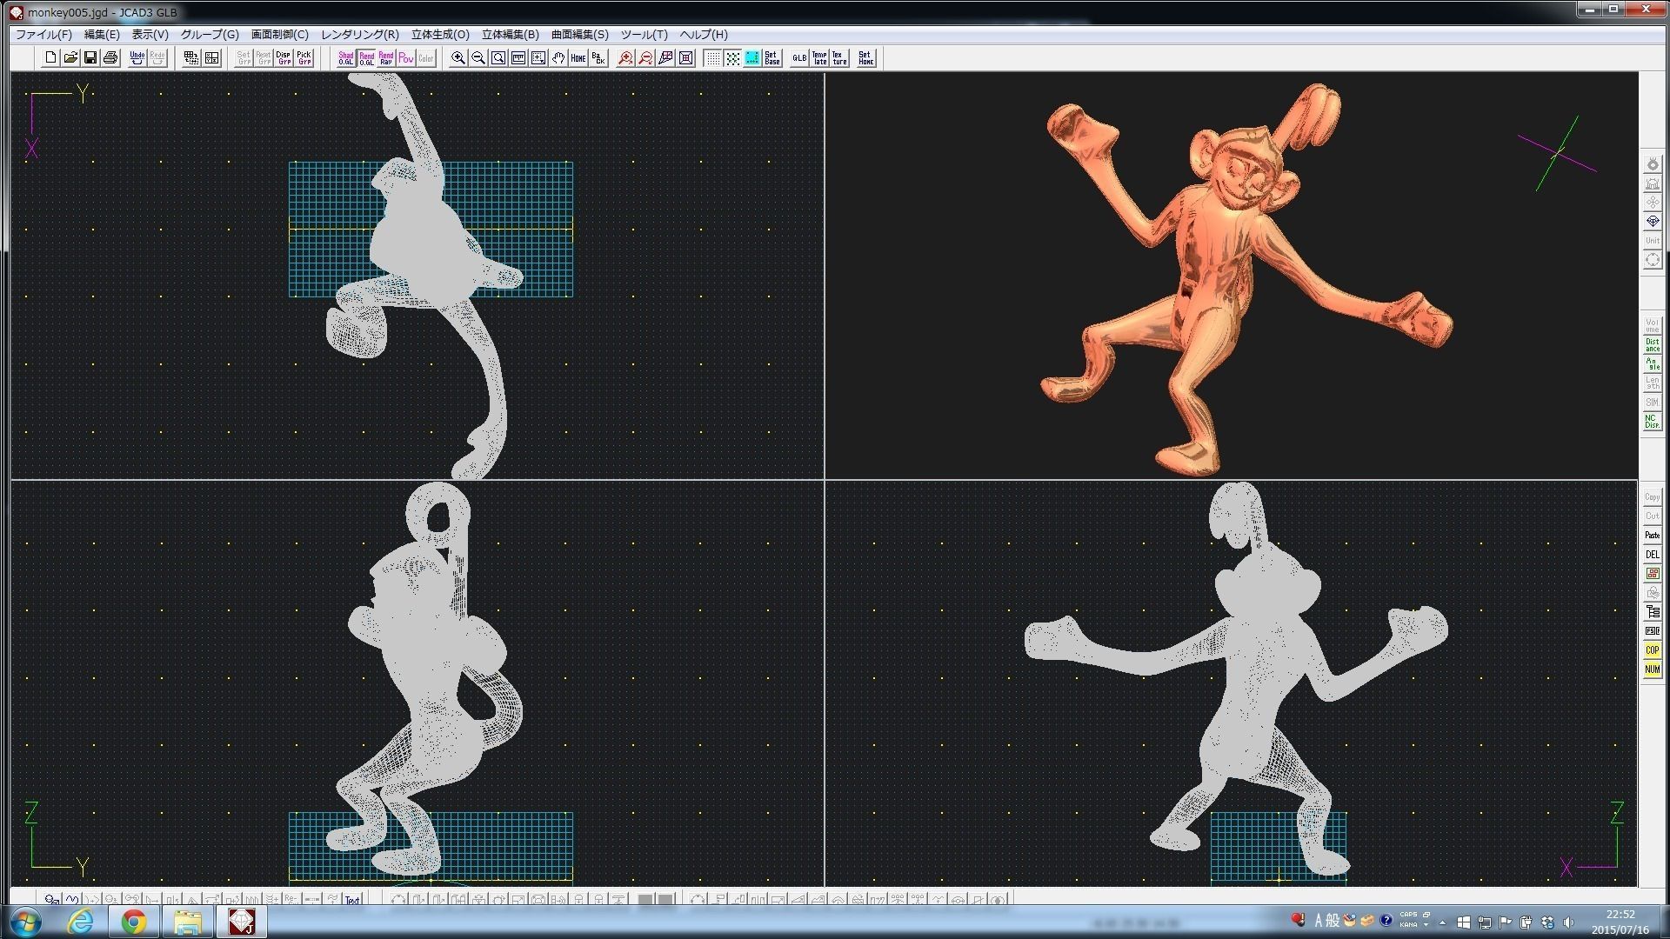Toggle the yellow COP mode button
1670x939 pixels.
click(1652, 650)
